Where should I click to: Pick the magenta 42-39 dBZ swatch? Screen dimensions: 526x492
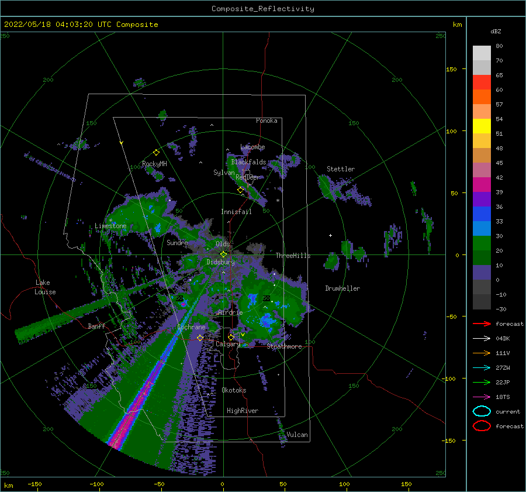482,185
